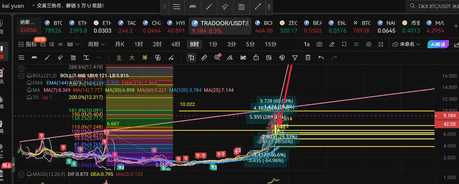459x184 pixels.
Task: Toggle the 大 indicator button
Action: [132, 58]
